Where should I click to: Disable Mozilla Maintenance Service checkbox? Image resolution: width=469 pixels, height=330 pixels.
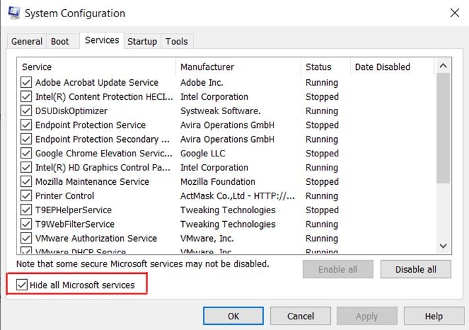(x=26, y=181)
